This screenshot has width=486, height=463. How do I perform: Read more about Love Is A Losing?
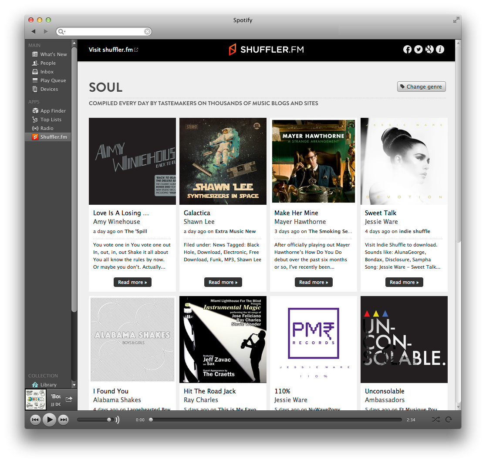click(x=132, y=282)
